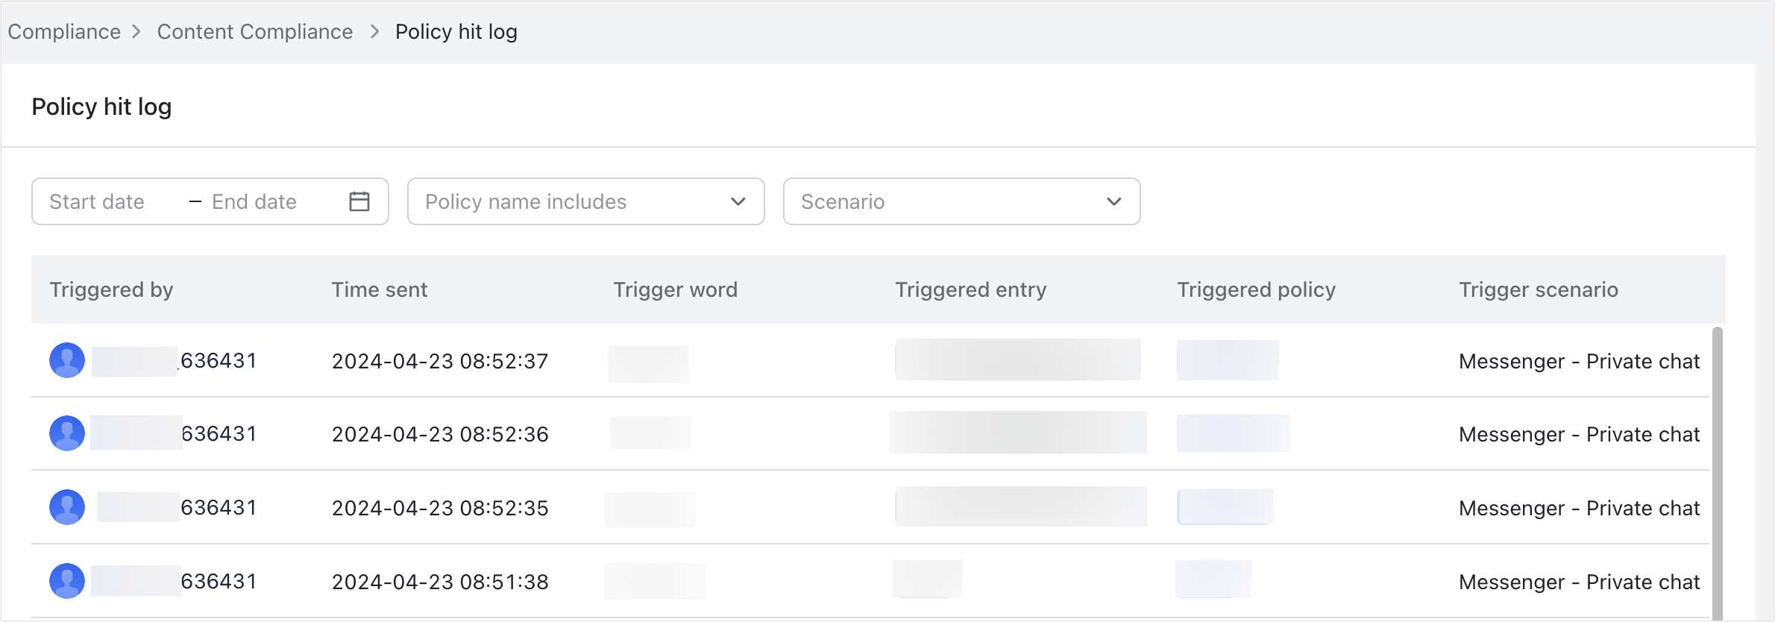Click triggered policy tag in 08:52:37 row
Viewport: 1775px width, 622px height.
1228,360
